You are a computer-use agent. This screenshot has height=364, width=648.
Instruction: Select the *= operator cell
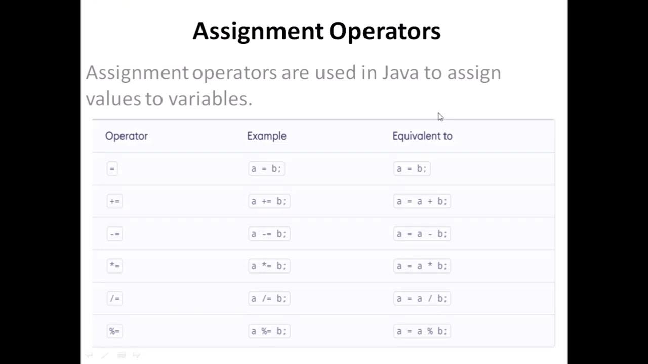114,266
